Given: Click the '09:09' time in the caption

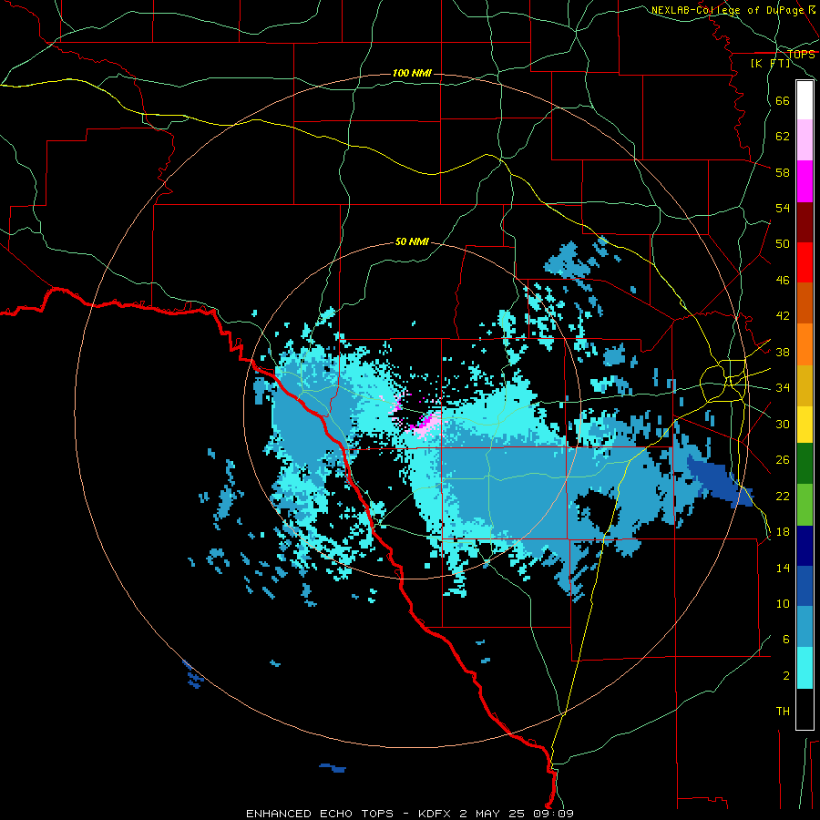Looking at the screenshot, I should 553,814.
